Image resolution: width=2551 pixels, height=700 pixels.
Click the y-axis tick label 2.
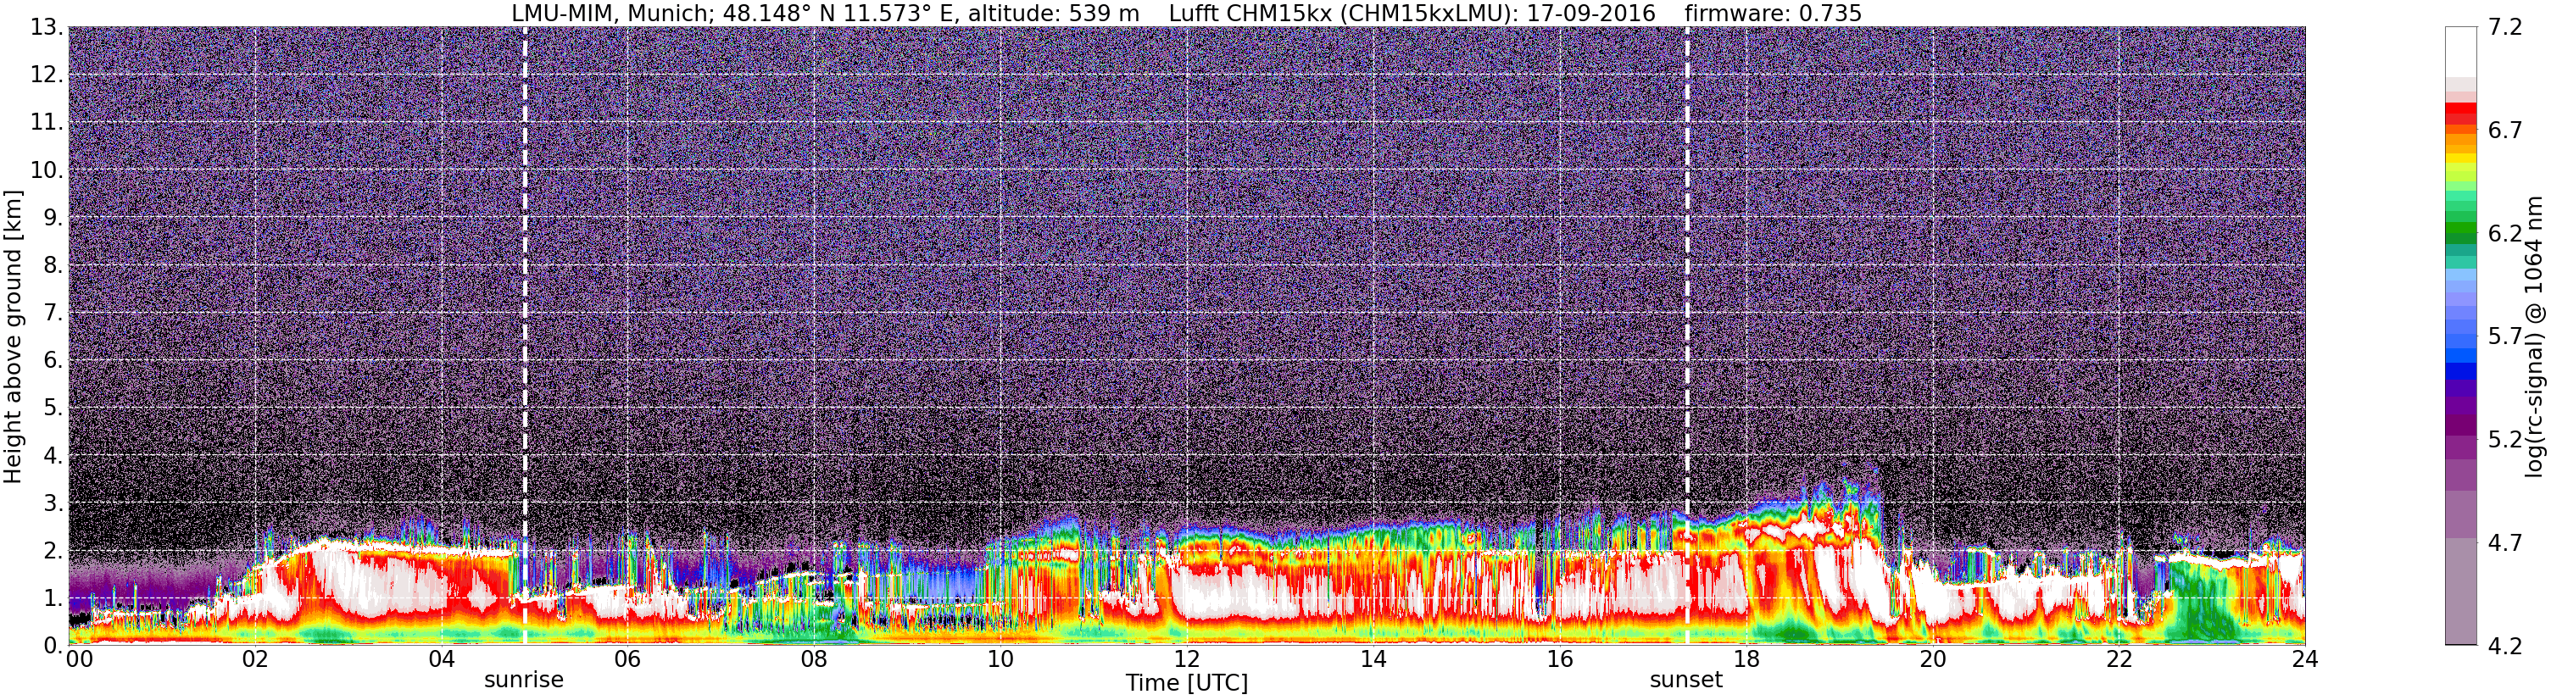53,549
